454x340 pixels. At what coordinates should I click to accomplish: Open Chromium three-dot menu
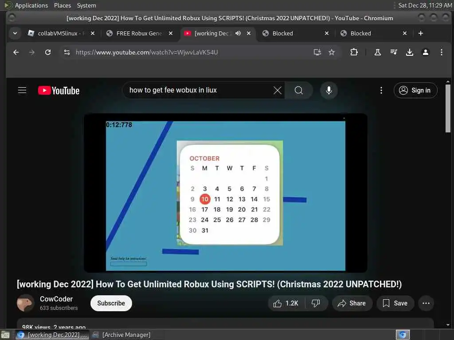(441, 52)
